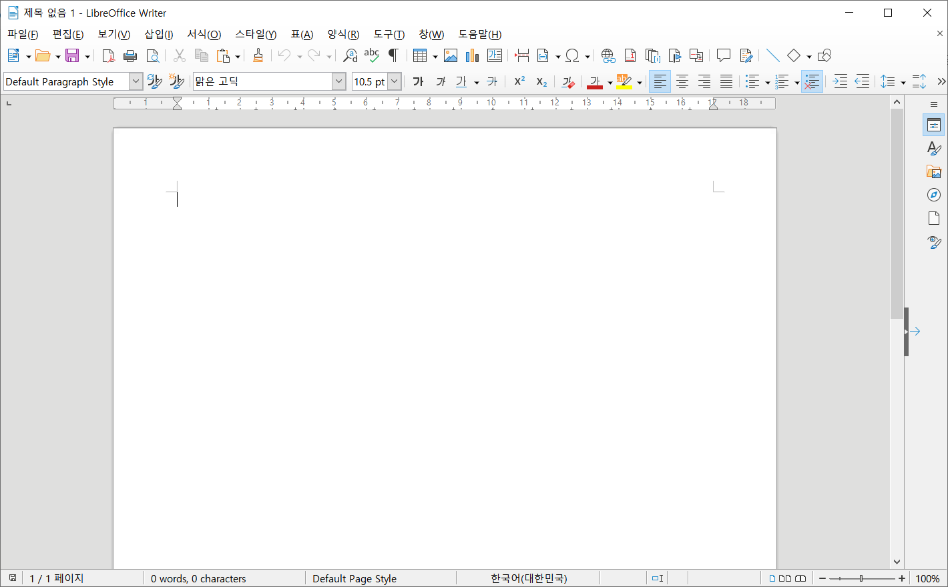Toggle Track Changes recording
Image resolution: width=948 pixels, height=587 pixels.
click(x=746, y=56)
